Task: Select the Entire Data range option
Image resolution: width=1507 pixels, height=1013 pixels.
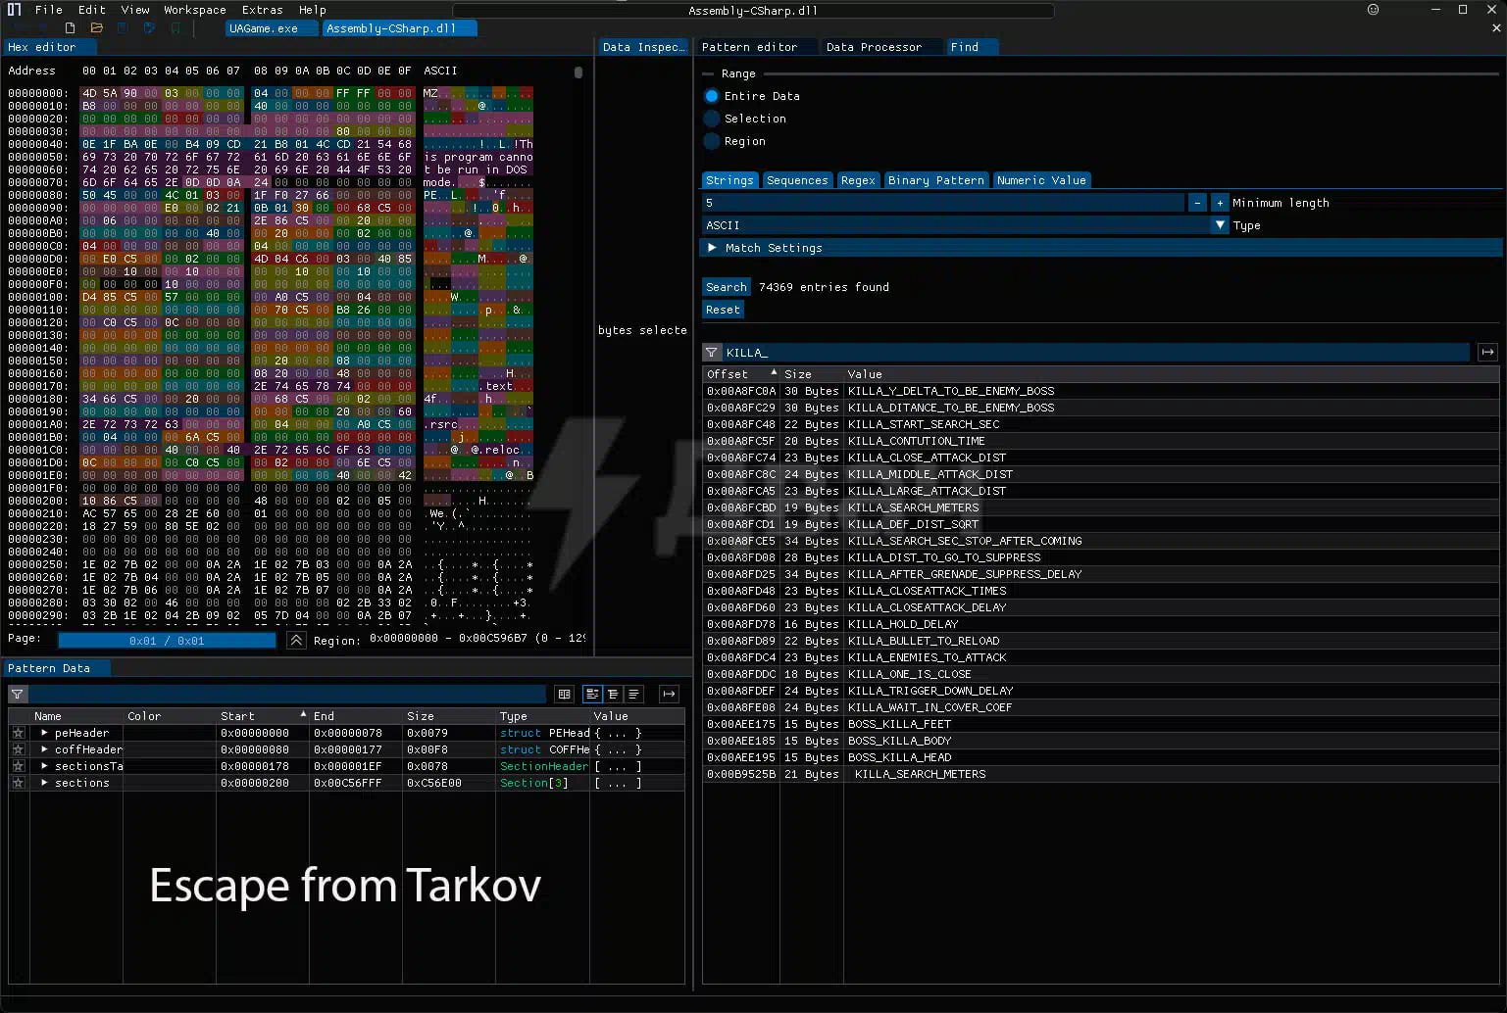Action: click(712, 96)
